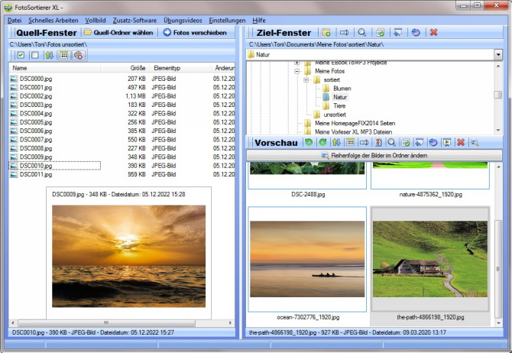Screen dimensions: 512x353
Task: Select file DSC0009.jpg in the list
Action: (x=36, y=157)
